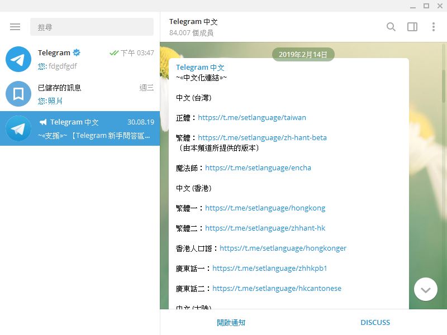The image size is (447, 335).
Task: Click the read receipt double checkmarks near 下午 03:47
Action: click(113, 53)
